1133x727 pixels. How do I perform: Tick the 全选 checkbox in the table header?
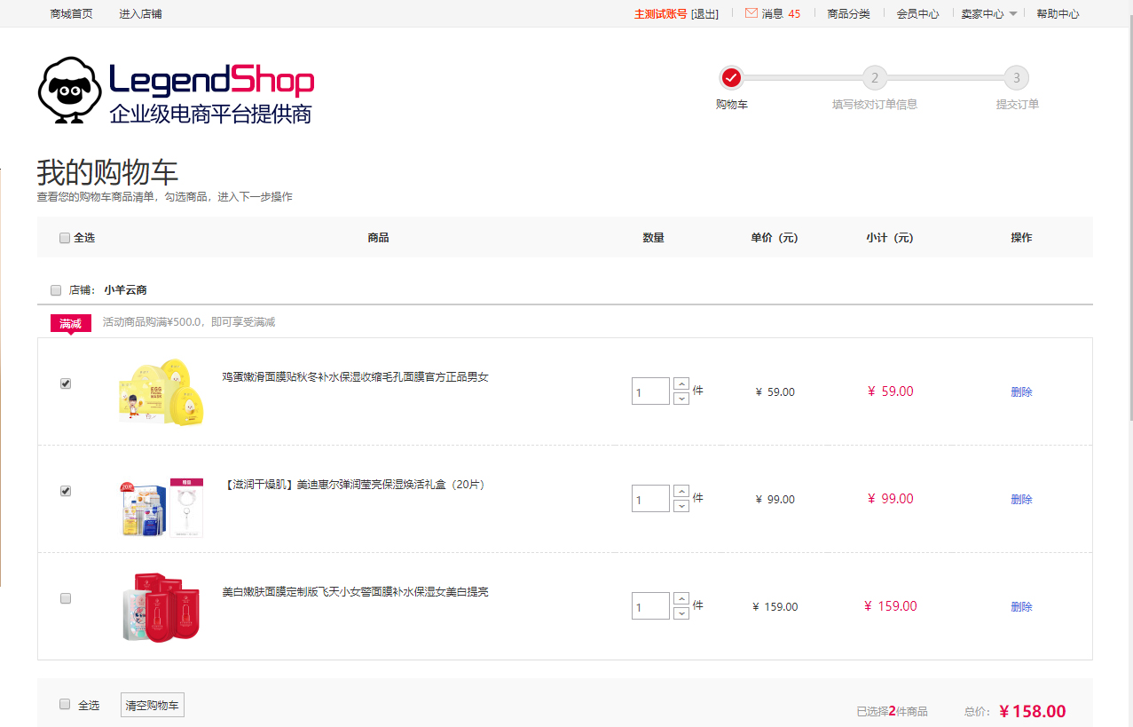coord(65,238)
